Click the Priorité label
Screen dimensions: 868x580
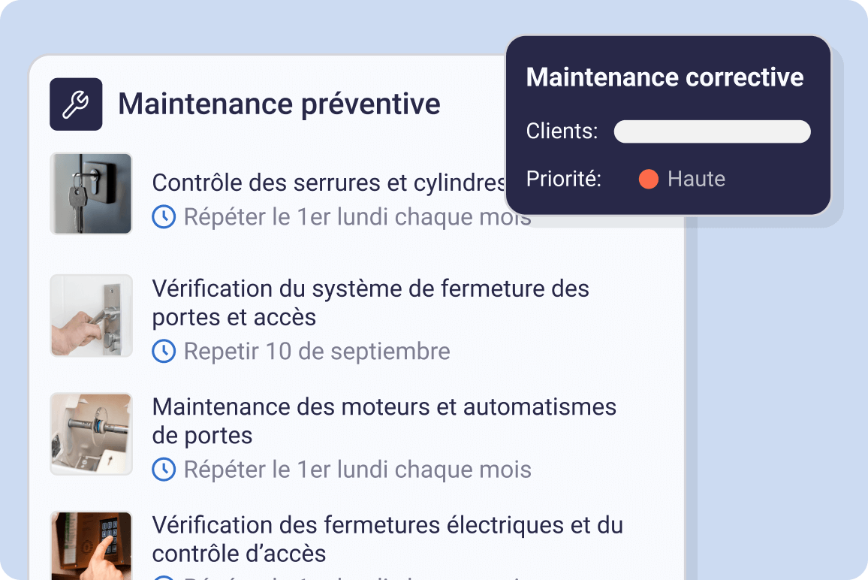(563, 179)
